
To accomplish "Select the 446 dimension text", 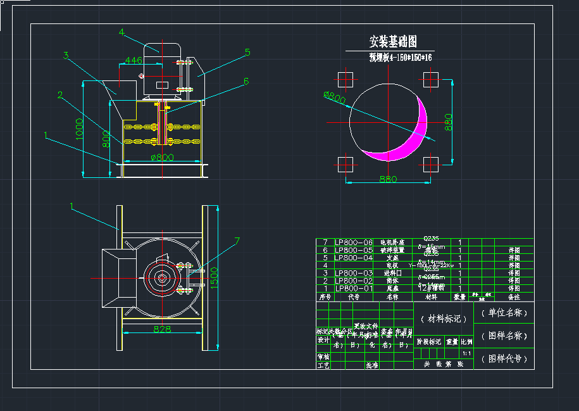I will point(132,61).
